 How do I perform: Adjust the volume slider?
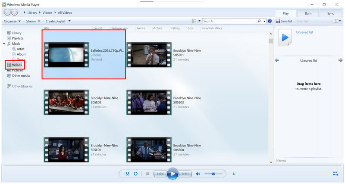point(213,174)
